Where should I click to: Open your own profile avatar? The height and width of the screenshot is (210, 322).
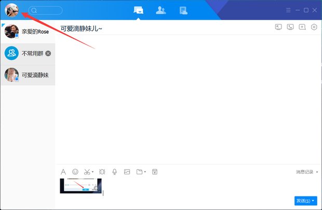(x=12, y=10)
